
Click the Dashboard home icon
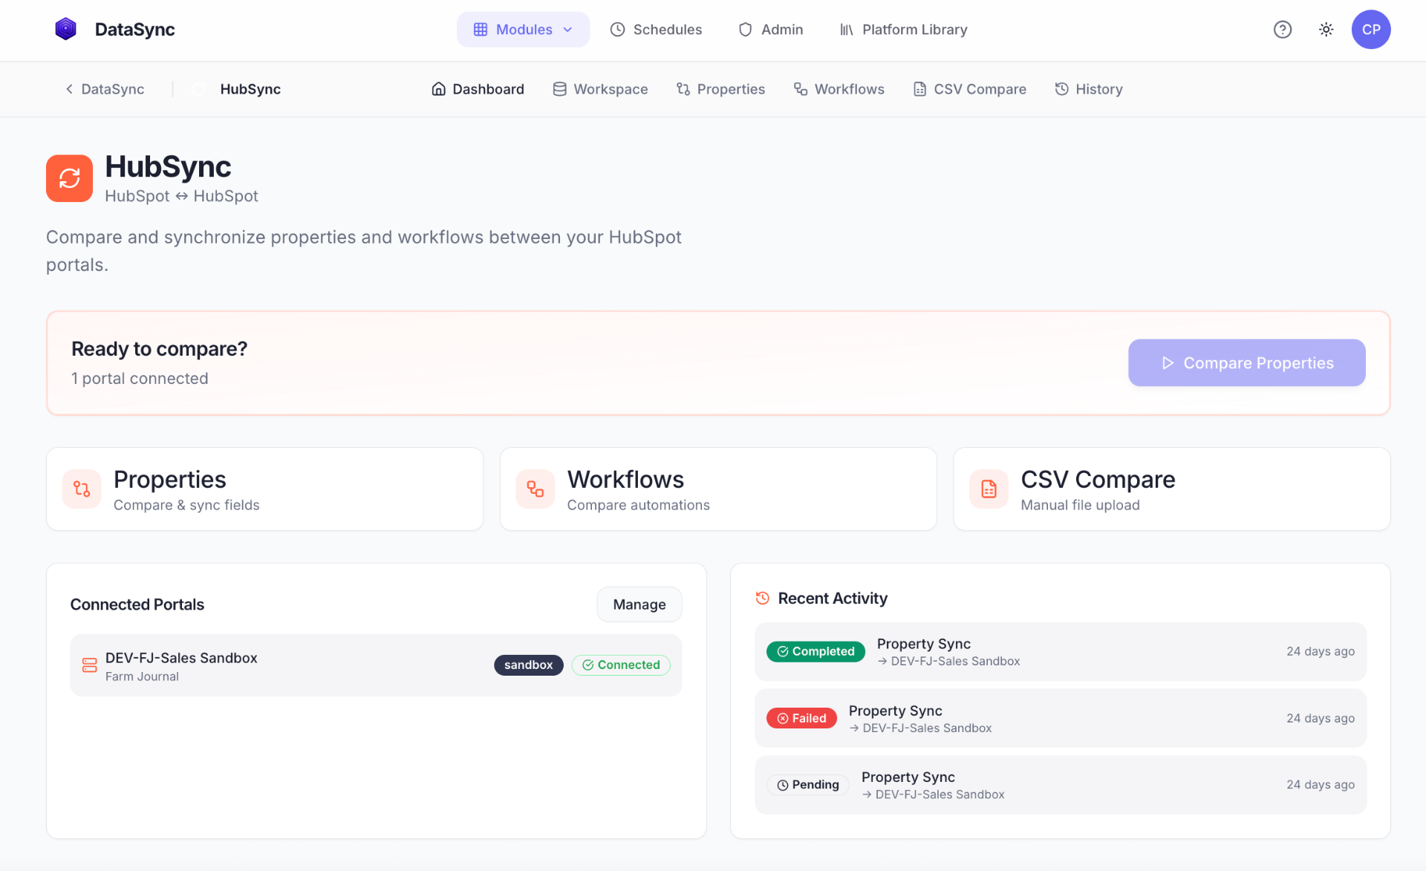[x=439, y=89]
